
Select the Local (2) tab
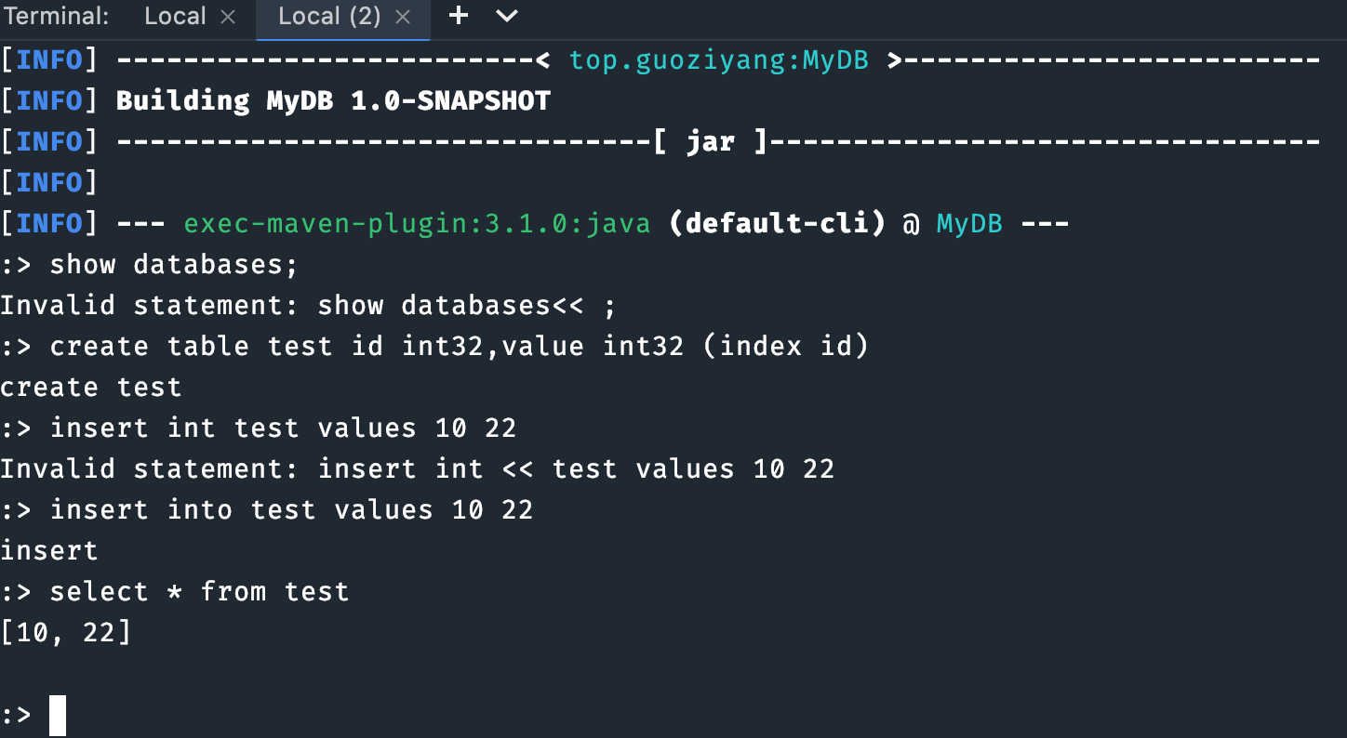[x=330, y=16]
